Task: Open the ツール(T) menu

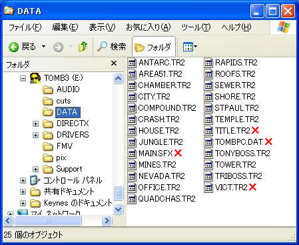Action: tap(196, 27)
